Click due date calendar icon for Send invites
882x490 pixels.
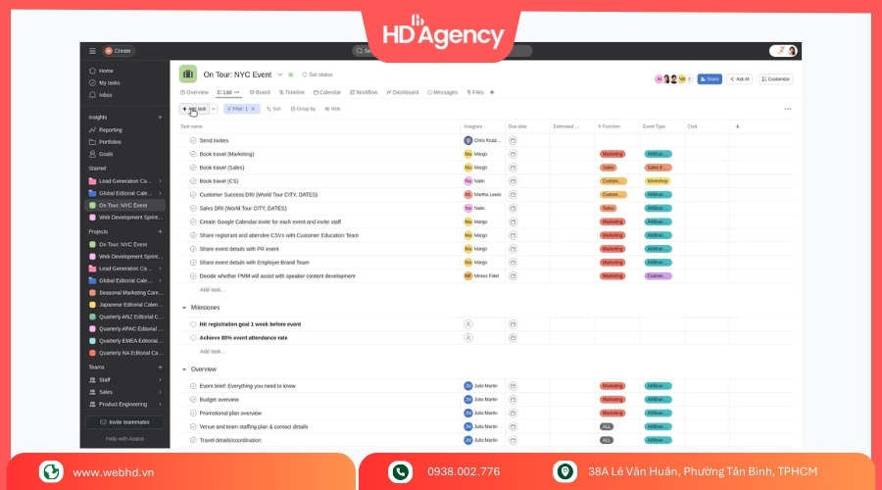click(513, 140)
